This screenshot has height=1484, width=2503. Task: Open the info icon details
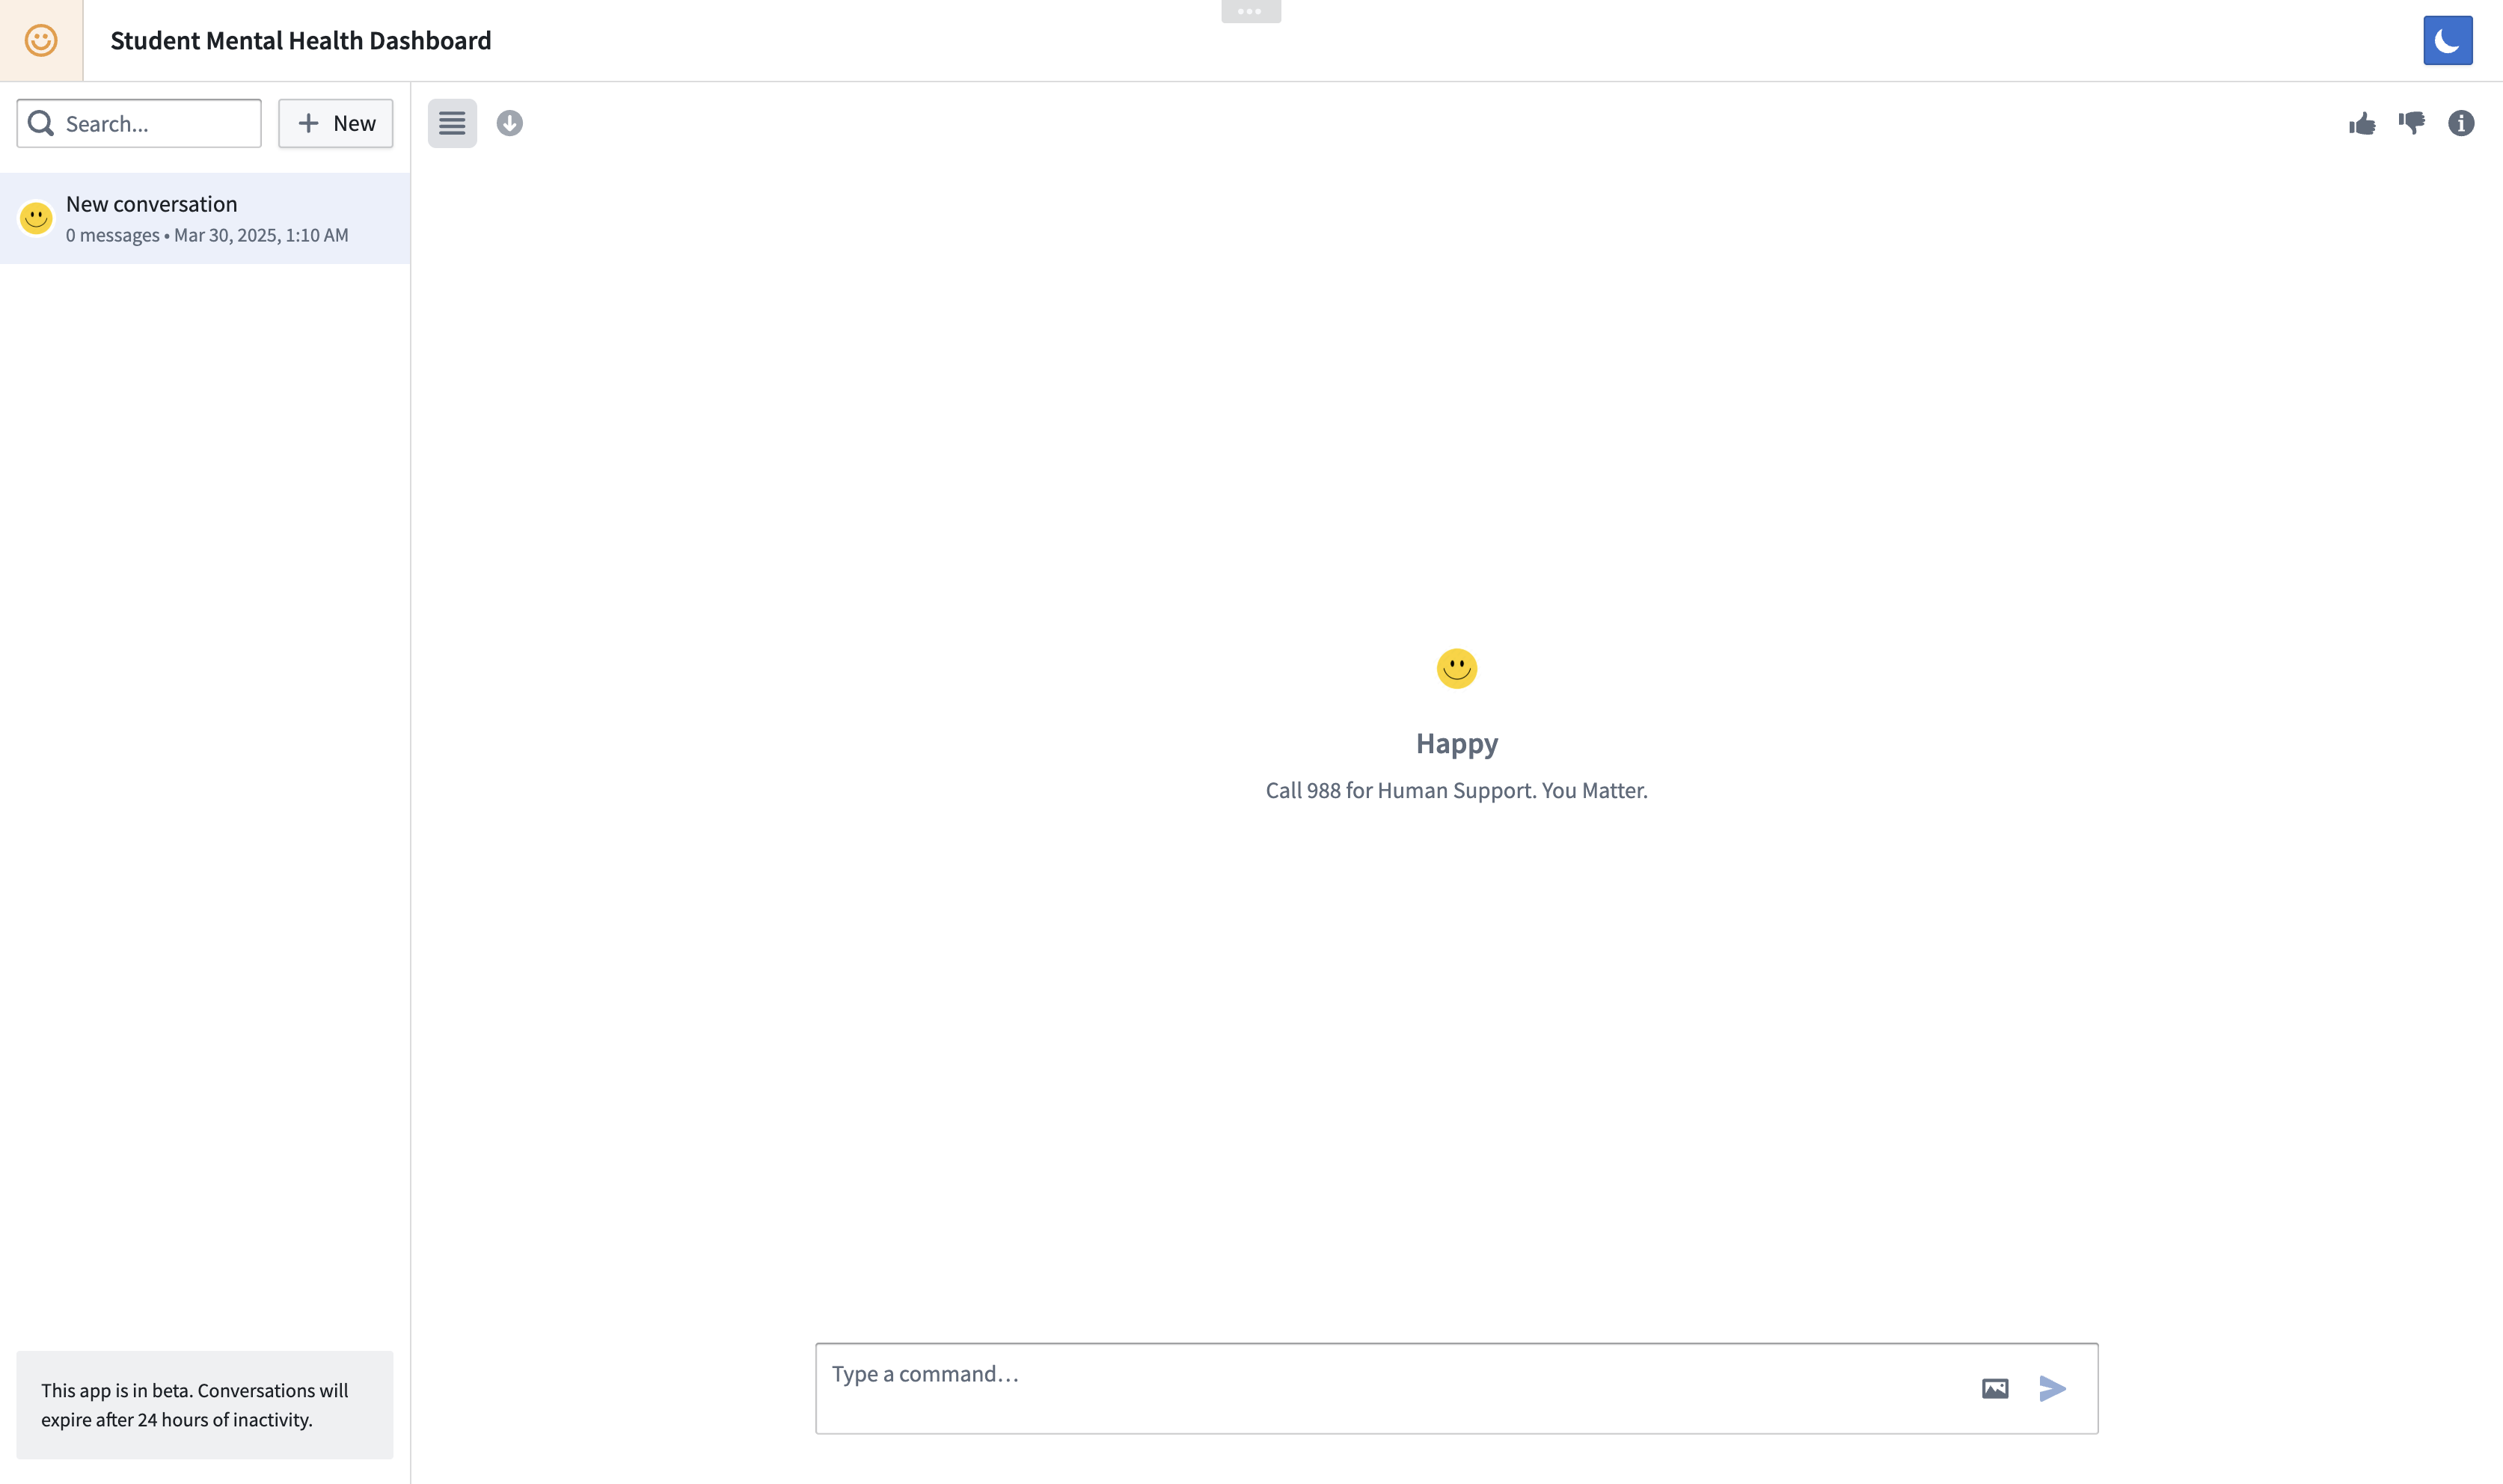tap(2461, 123)
